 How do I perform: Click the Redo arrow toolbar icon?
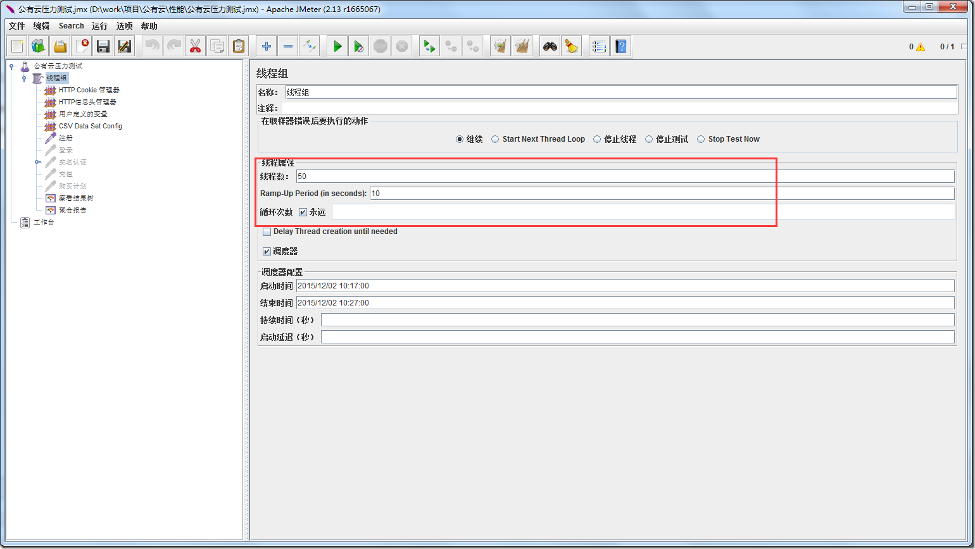click(174, 46)
